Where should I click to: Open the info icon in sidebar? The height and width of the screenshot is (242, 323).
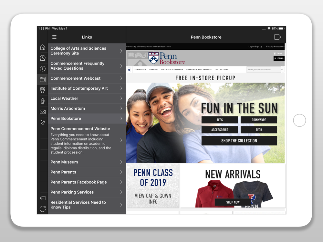pos(43,69)
